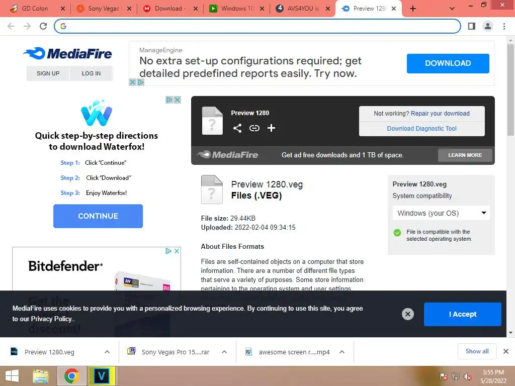Viewport: 515px width, 386px height.
Task: Expand options for awesome screen mp4 download
Action: (x=342, y=352)
